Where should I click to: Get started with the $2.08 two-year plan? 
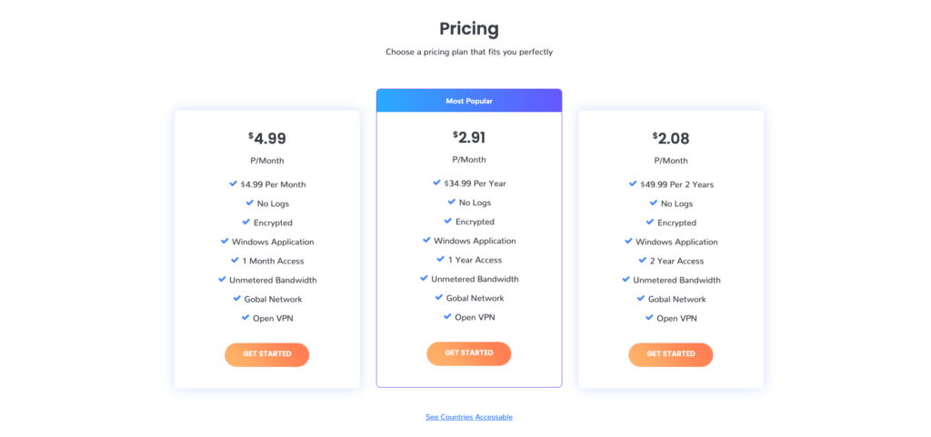[x=671, y=354]
